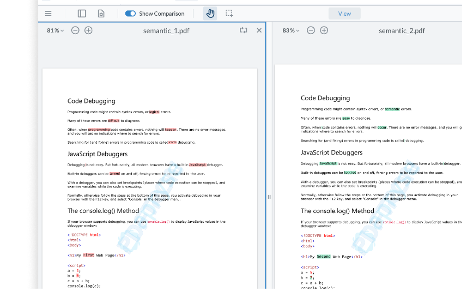Screen dimensions: 462x289
Task: Open the 81% zoom dropdown
Action: (x=55, y=31)
